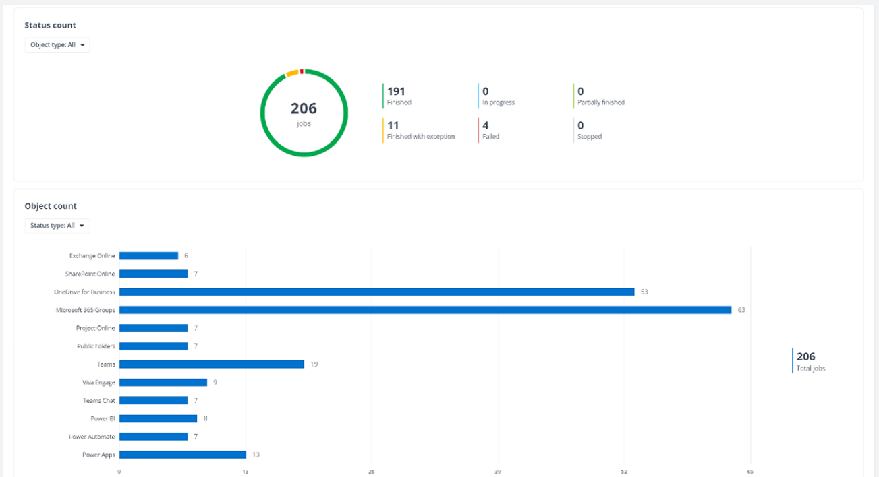Click the 206 jobs donut center
The image size is (879, 477).
(304, 113)
